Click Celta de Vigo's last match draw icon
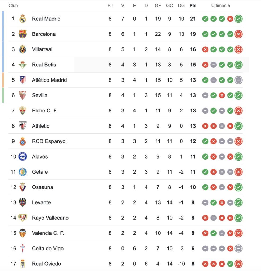The width and height of the screenshot is (261, 271). point(238,249)
